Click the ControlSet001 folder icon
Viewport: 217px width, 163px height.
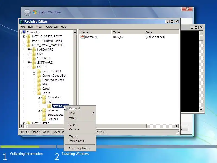click(x=39, y=71)
